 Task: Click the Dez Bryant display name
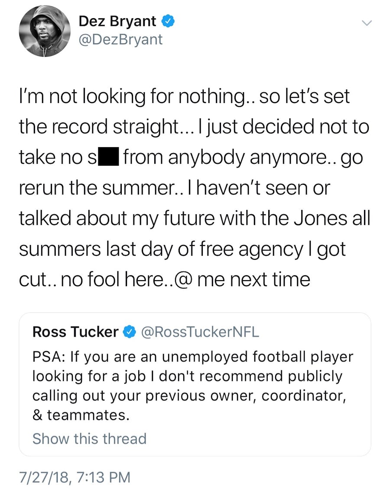coord(118,21)
